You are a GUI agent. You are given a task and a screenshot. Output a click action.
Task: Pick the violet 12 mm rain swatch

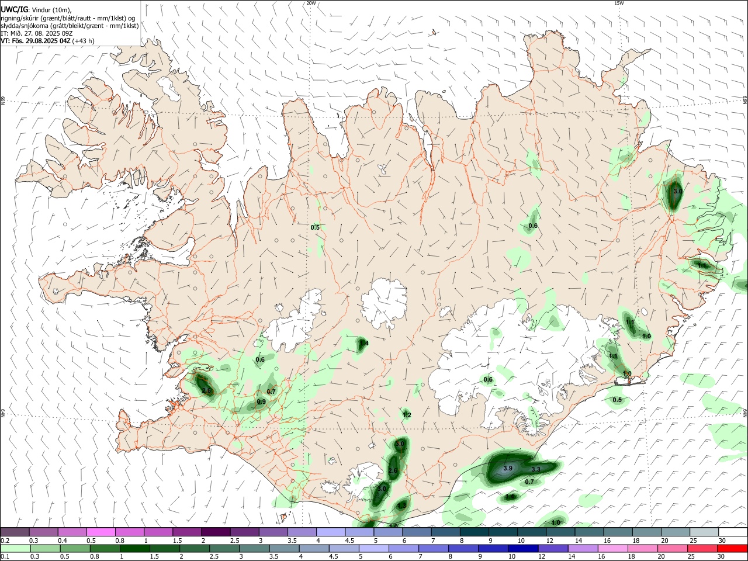pos(552,548)
